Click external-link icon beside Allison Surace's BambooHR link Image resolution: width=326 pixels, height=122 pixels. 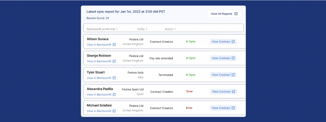click(x=114, y=45)
